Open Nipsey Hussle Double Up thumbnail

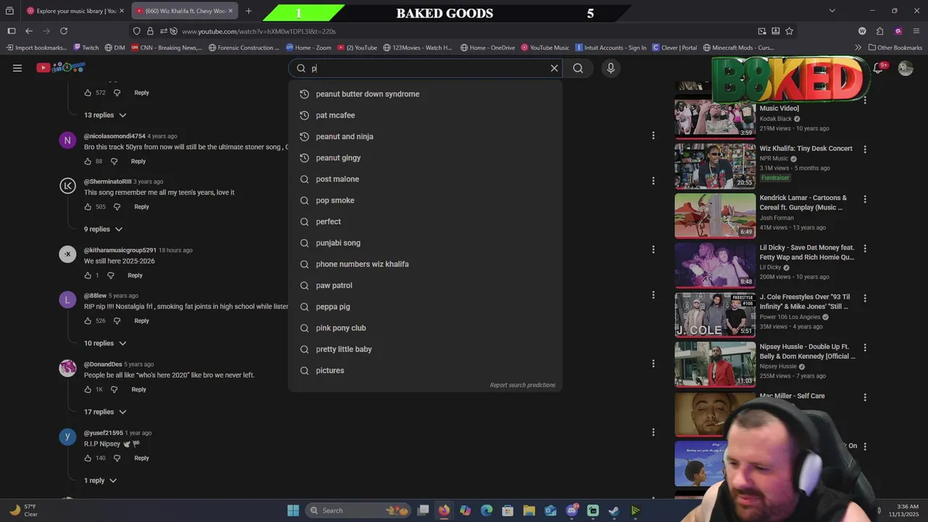coord(715,364)
